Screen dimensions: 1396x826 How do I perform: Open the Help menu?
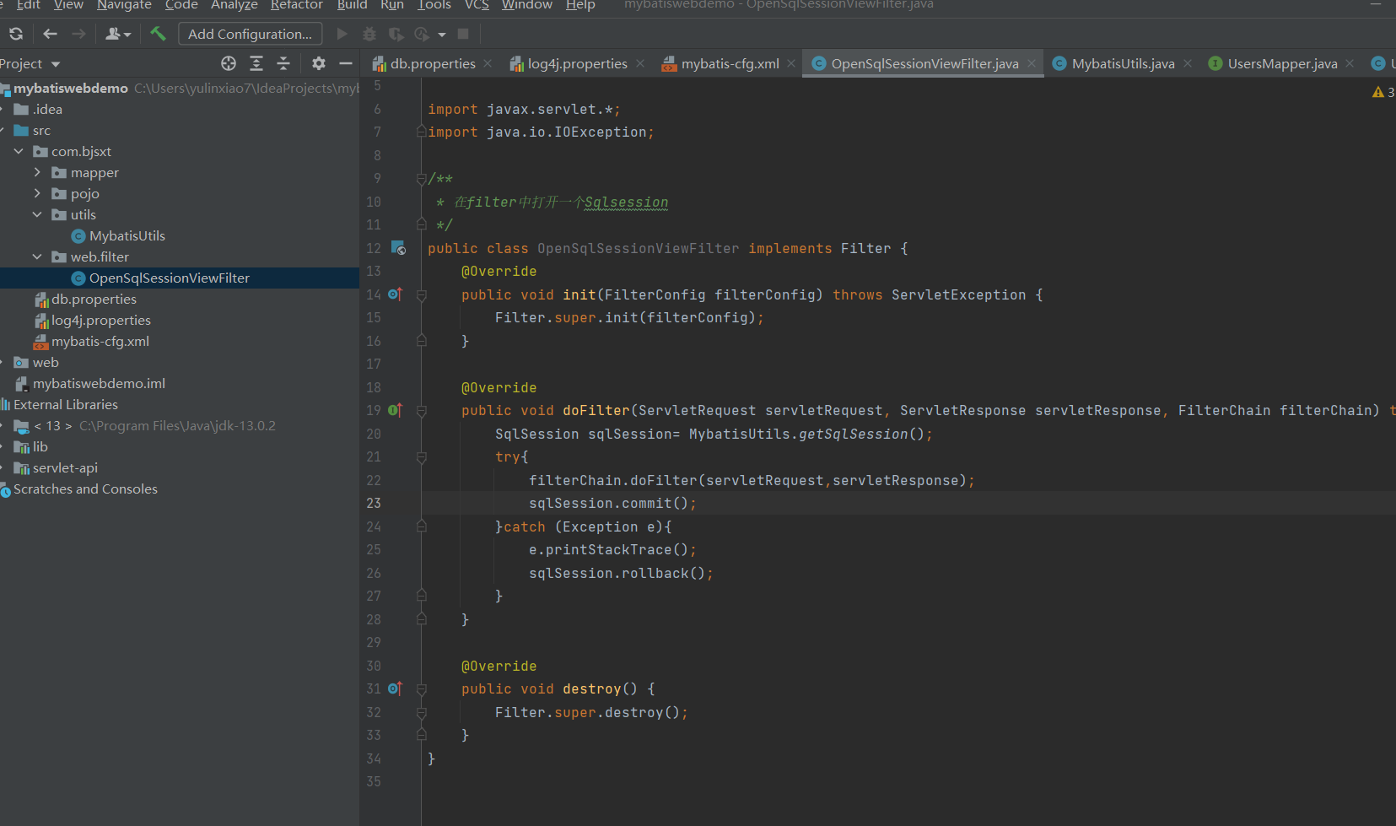[x=580, y=5]
